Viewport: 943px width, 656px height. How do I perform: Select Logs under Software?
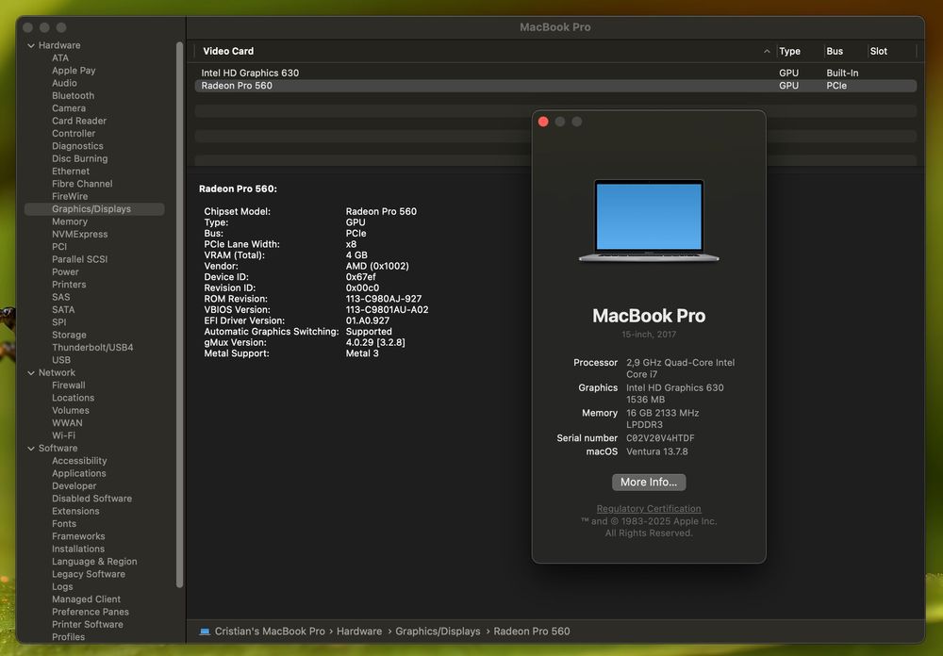(62, 588)
